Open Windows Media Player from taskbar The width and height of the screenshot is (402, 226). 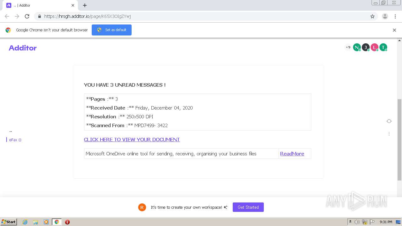[x=46, y=222]
